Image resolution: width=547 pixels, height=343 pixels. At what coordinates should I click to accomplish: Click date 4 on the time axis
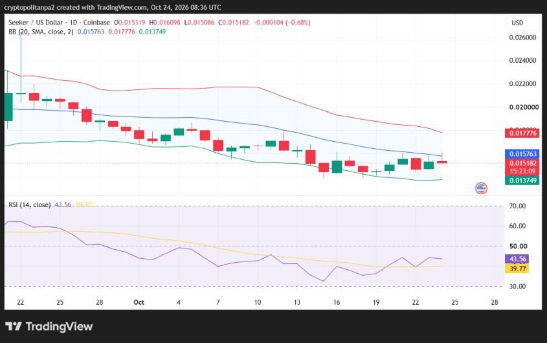pos(178,302)
